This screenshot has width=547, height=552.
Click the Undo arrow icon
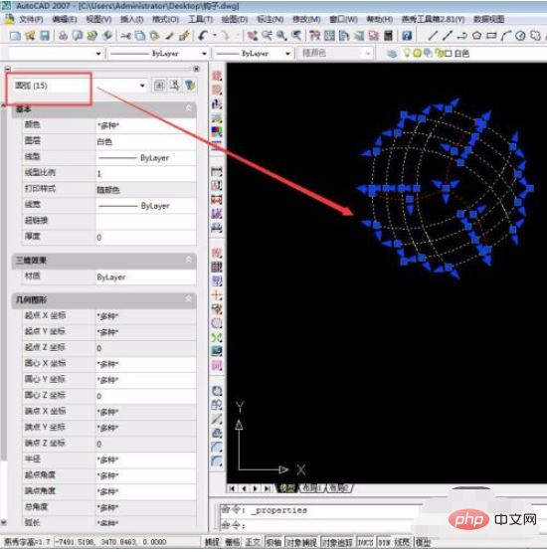[203, 36]
